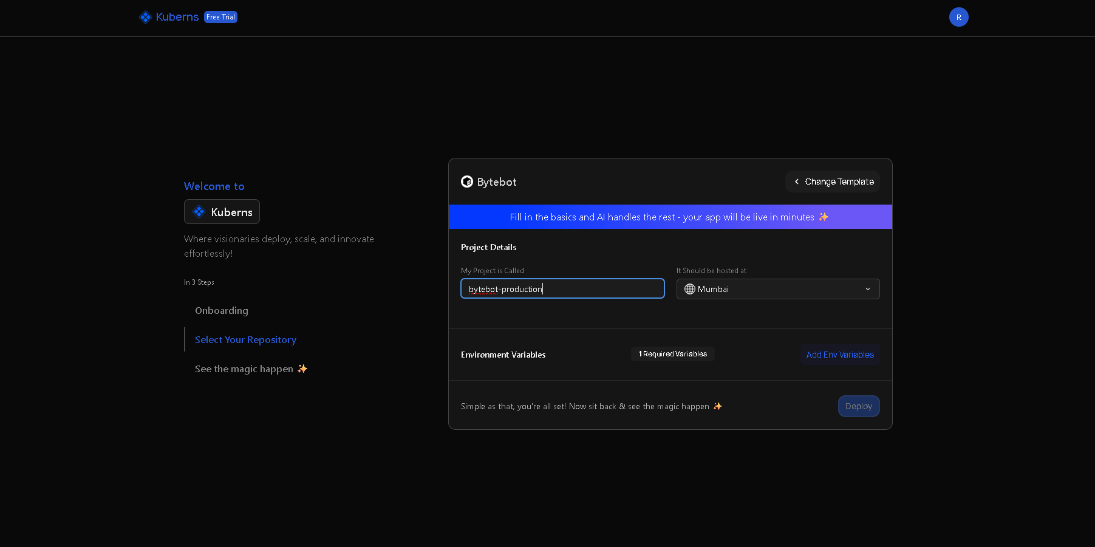Click the globe icon in the hosting field

coord(690,289)
